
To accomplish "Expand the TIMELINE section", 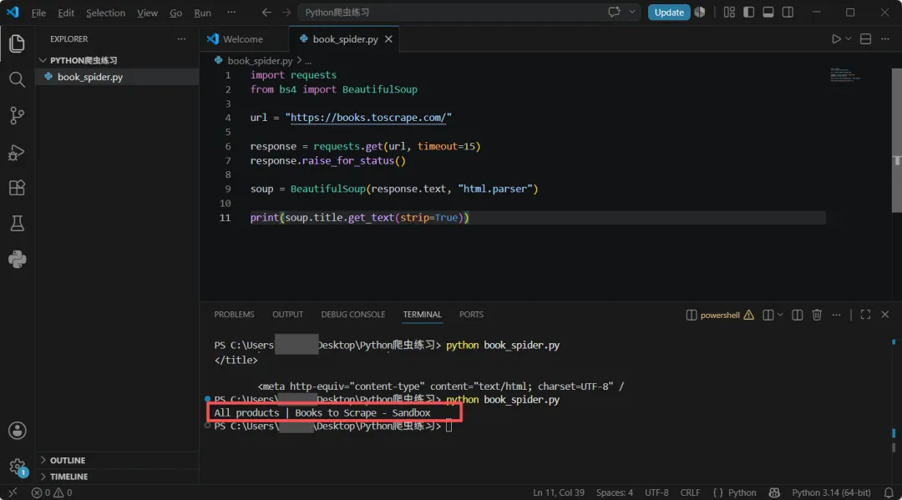I will 118,477.
